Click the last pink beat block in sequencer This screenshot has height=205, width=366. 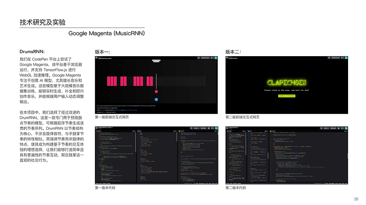click(x=152, y=81)
